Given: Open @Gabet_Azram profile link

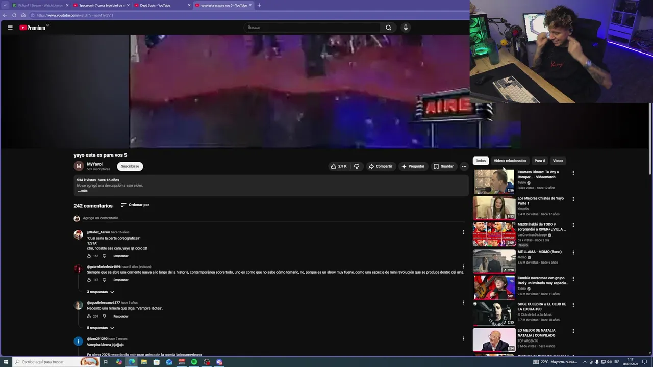Looking at the screenshot, I should coord(98,232).
